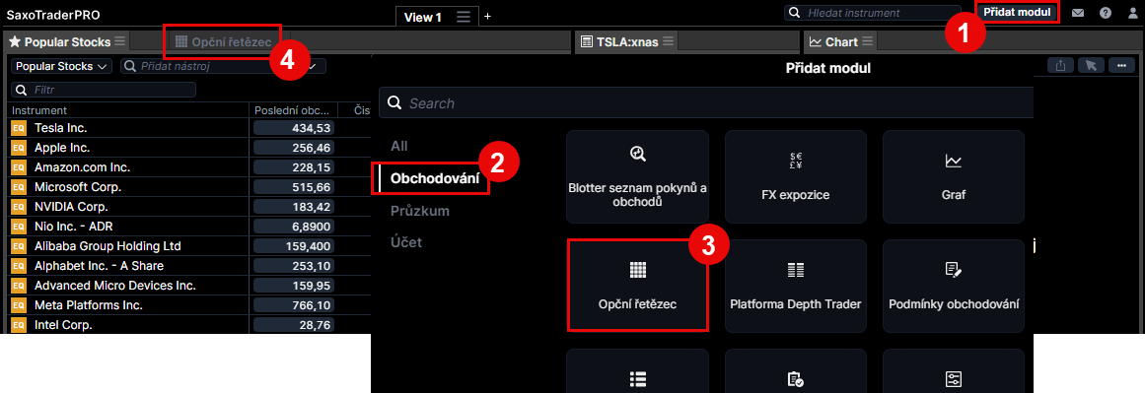Click the Přidat modul button

pyautogui.click(x=1017, y=13)
